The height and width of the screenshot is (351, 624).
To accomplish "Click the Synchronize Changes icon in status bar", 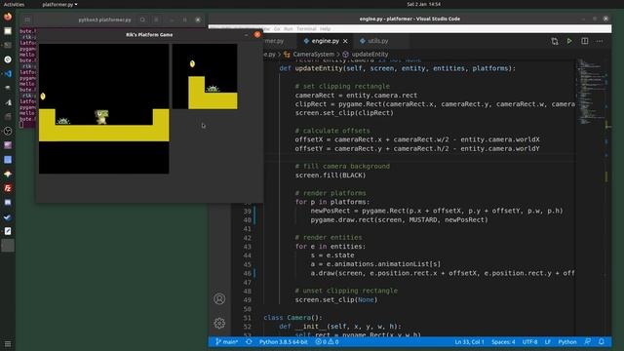I will [x=249, y=342].
